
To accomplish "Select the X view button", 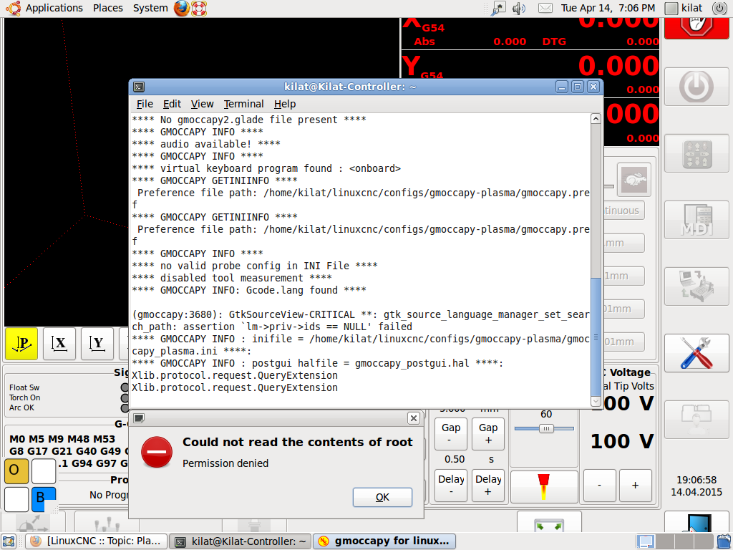I will [59, 344].
